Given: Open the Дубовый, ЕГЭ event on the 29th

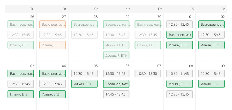Looking at the screenshot, I should click(116, 55).
